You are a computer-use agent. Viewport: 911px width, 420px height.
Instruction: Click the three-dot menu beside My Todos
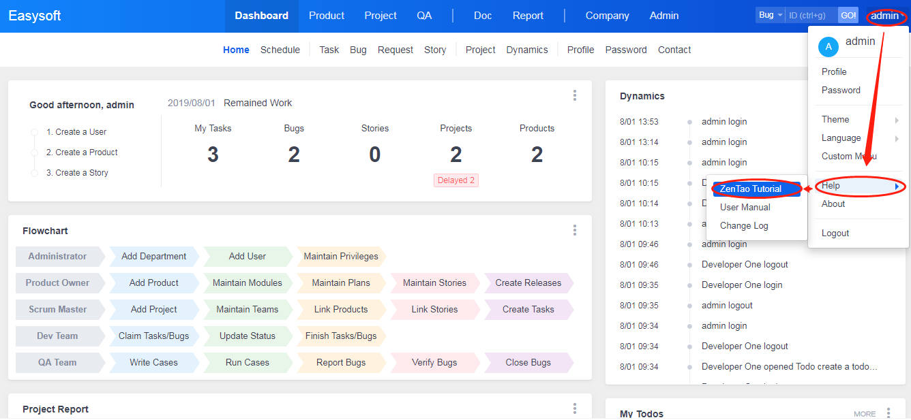coord(888,413)
